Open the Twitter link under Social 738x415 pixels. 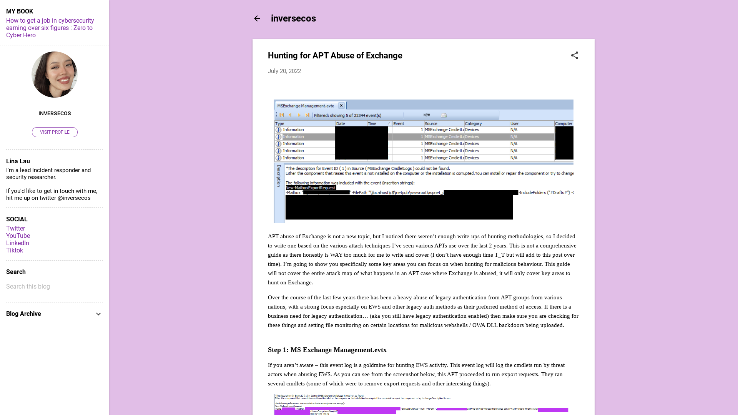pyautogui.click(x=15, y=228)
